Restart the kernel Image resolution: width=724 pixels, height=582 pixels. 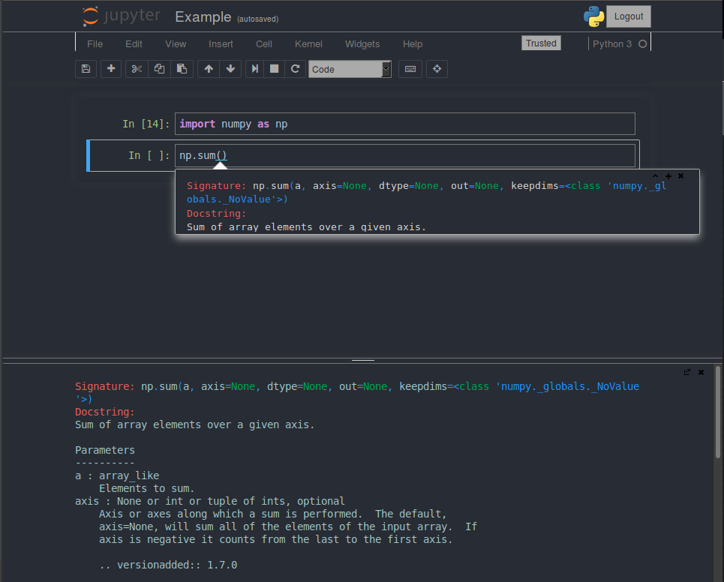295,68
